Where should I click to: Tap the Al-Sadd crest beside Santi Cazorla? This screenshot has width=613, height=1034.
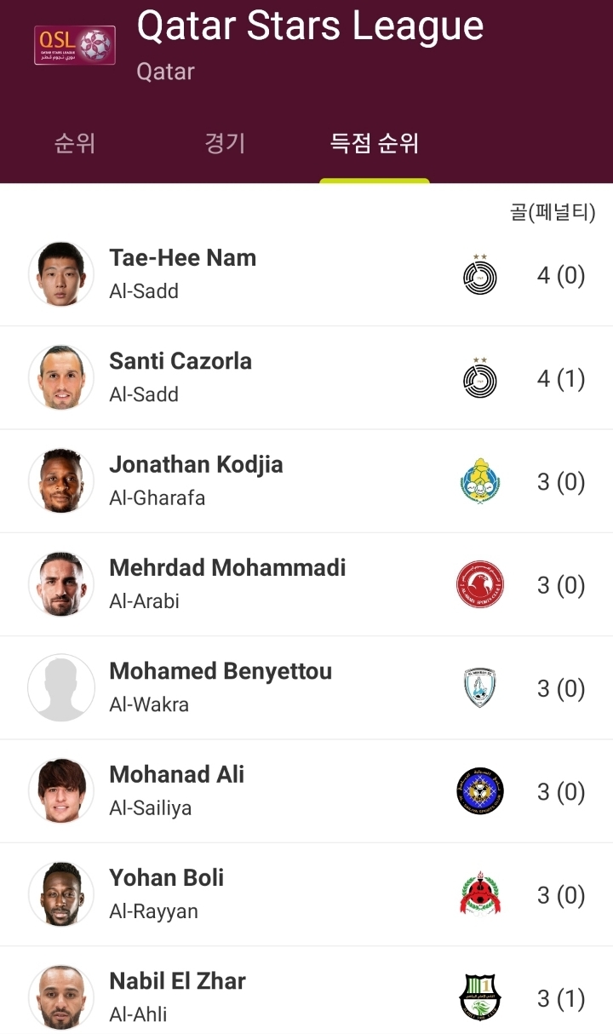(480, 378)
